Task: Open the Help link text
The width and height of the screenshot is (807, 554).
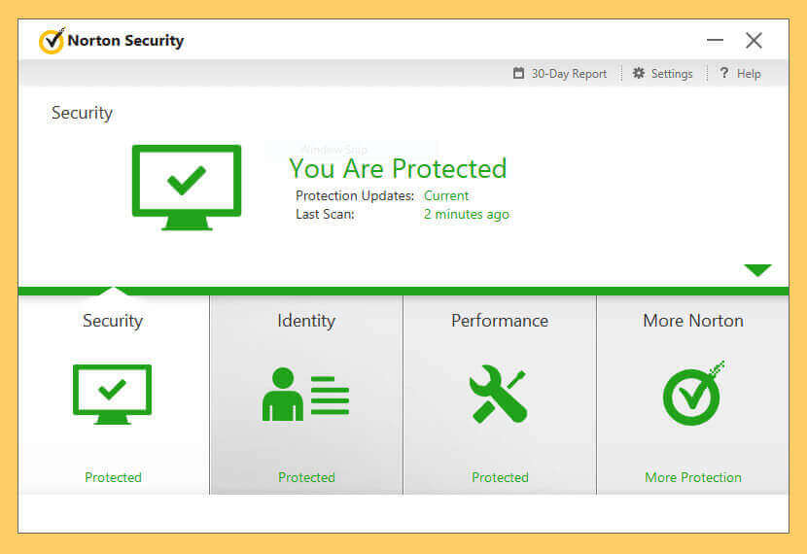Action: [x=749, y=74]
